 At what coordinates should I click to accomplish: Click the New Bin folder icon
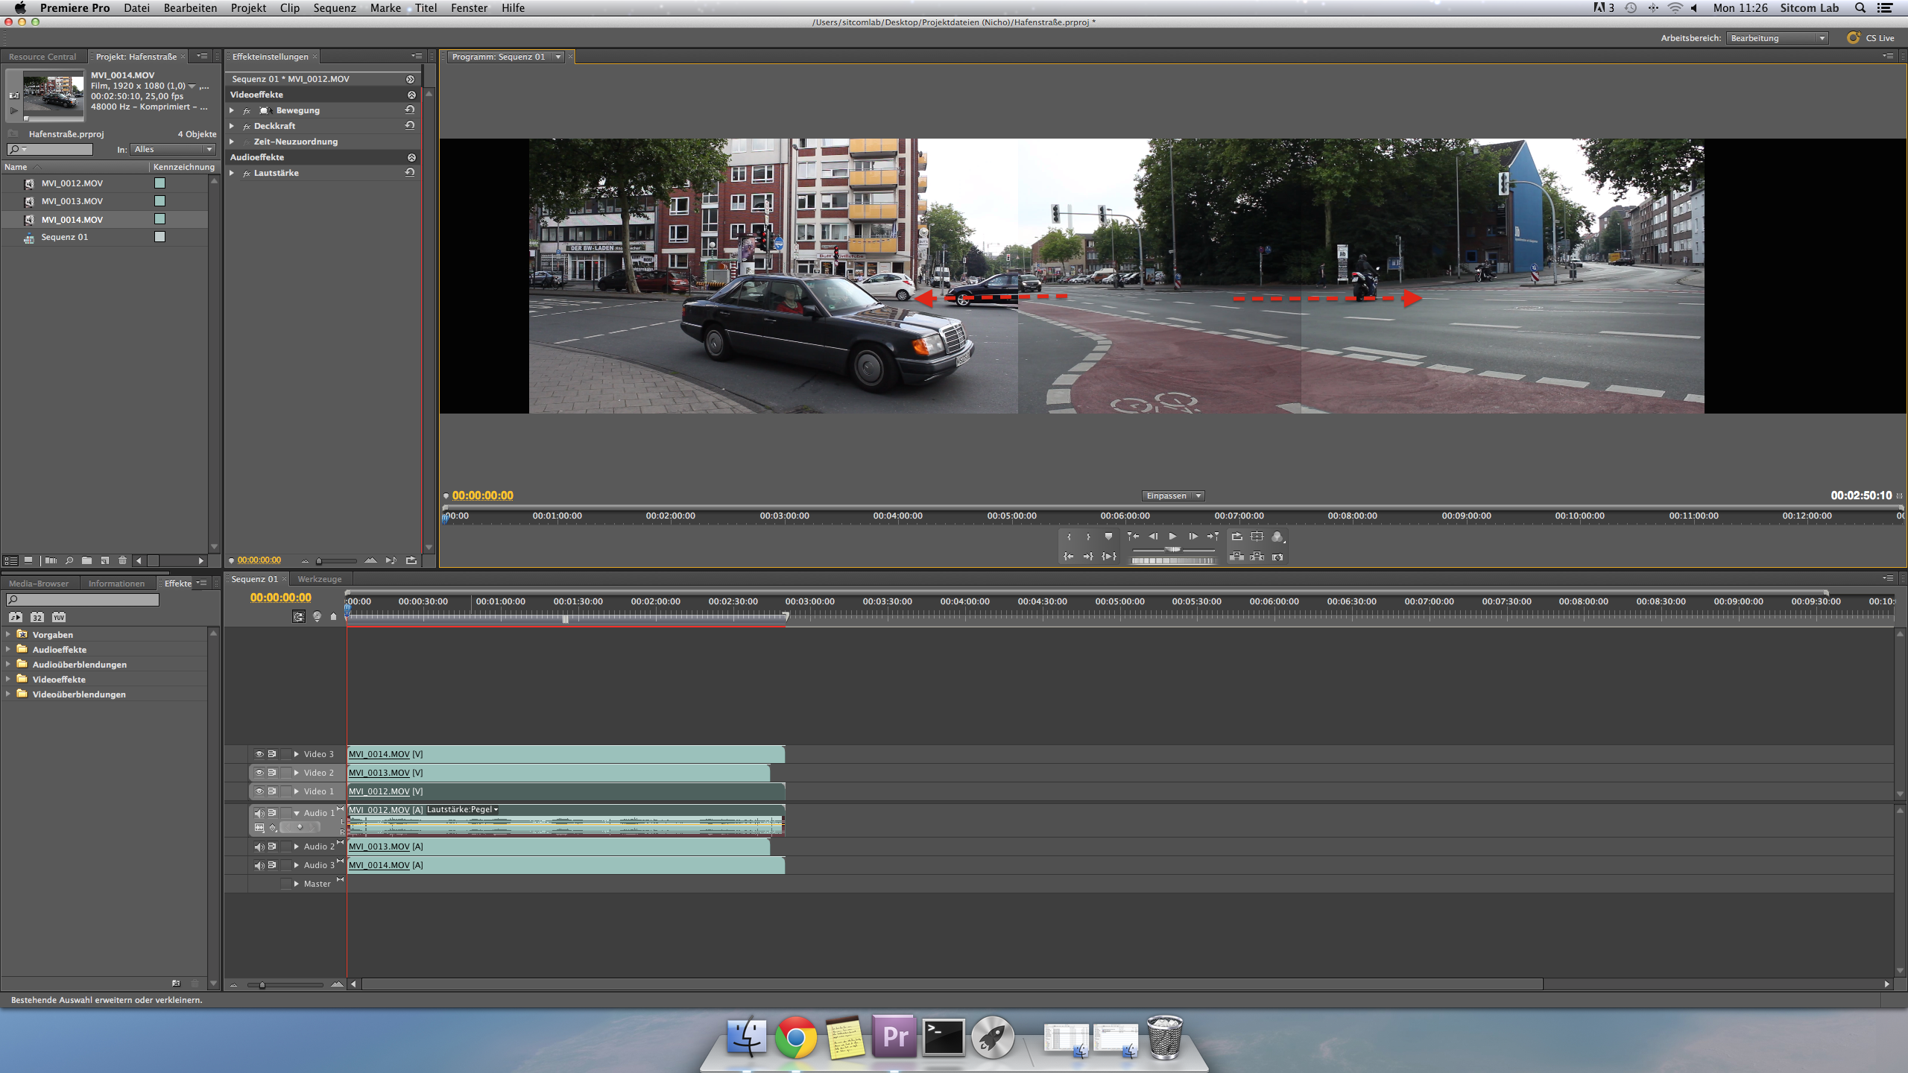click(86, 560)
